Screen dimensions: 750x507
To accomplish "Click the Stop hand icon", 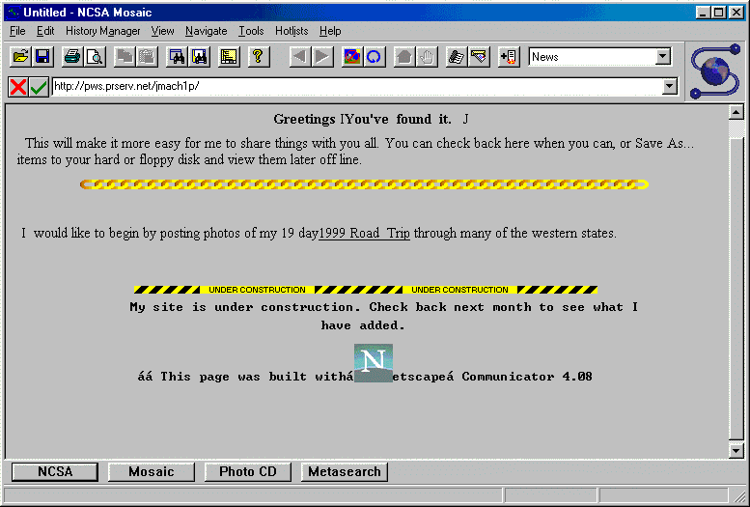I will tap(427, 57).
